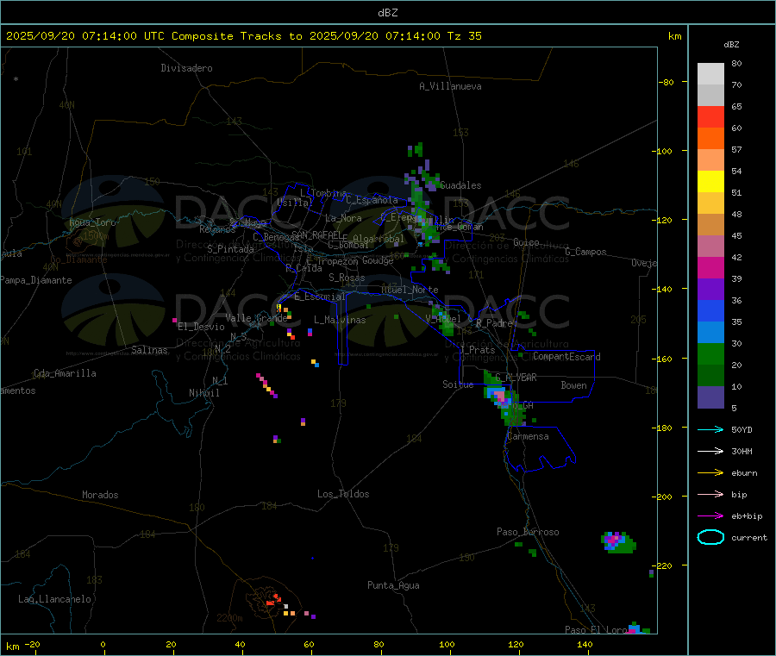Click the yellow 54 dBZ color swatch
Viewport: 776px width, 656px height.
[x=710, y=182]
